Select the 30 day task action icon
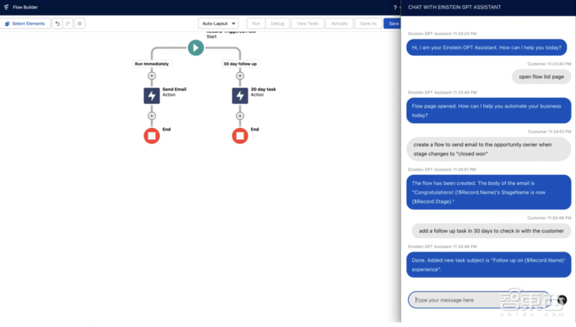576x327 pixels. pyautogui.click(x=240, y=96)
